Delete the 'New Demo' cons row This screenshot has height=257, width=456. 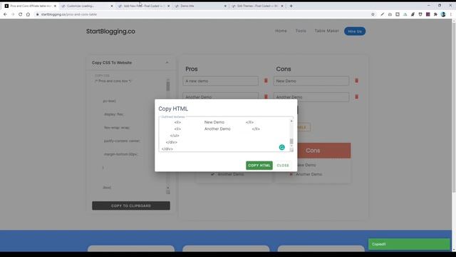tap(356, 81)
